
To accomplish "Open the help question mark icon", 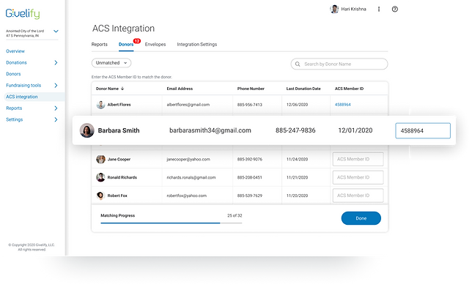I will click(394, 9).
